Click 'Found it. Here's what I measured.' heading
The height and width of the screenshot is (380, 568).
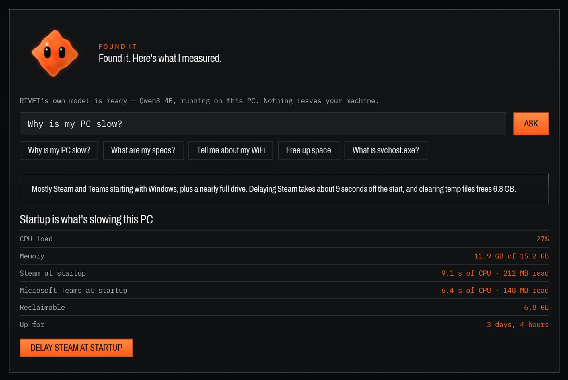click(160, 58)
